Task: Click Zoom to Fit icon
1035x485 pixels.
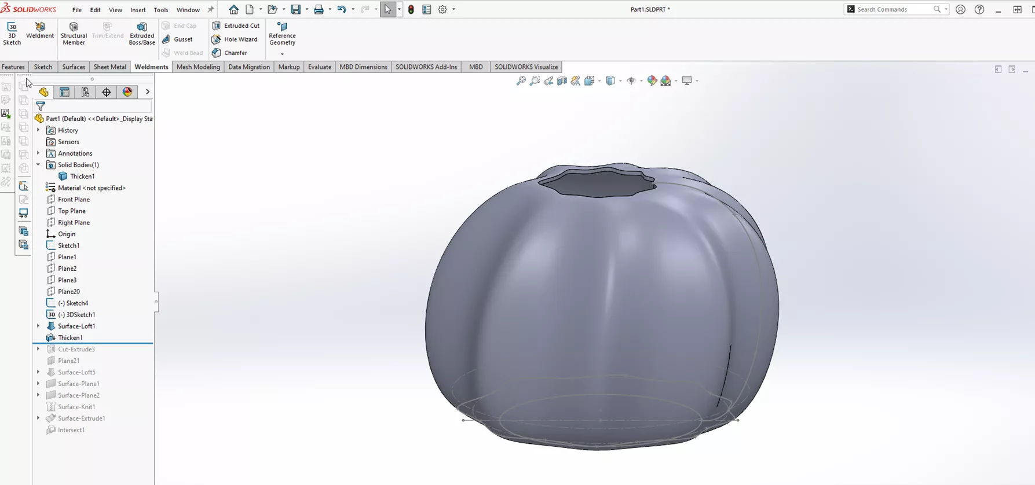Action: click(x=521, y=81)
